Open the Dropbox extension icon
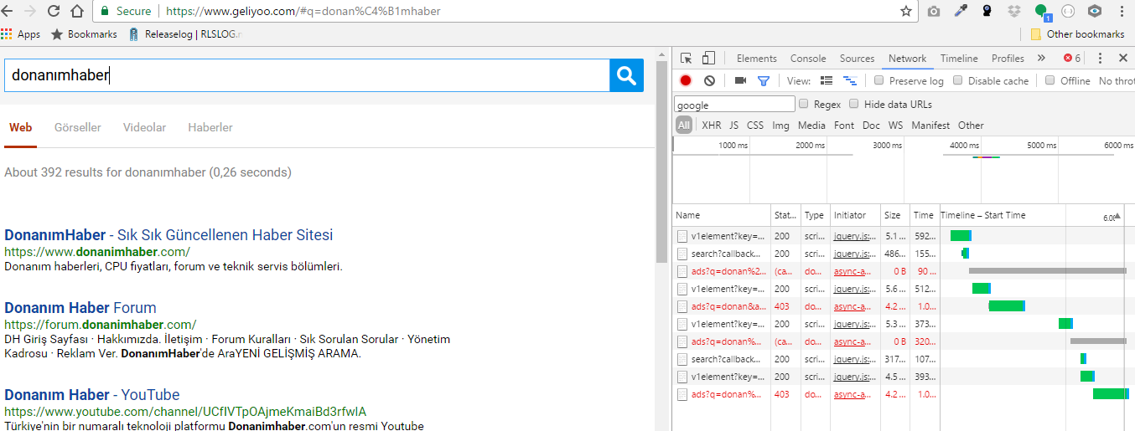The image size is (1135, 431). 1014,11
